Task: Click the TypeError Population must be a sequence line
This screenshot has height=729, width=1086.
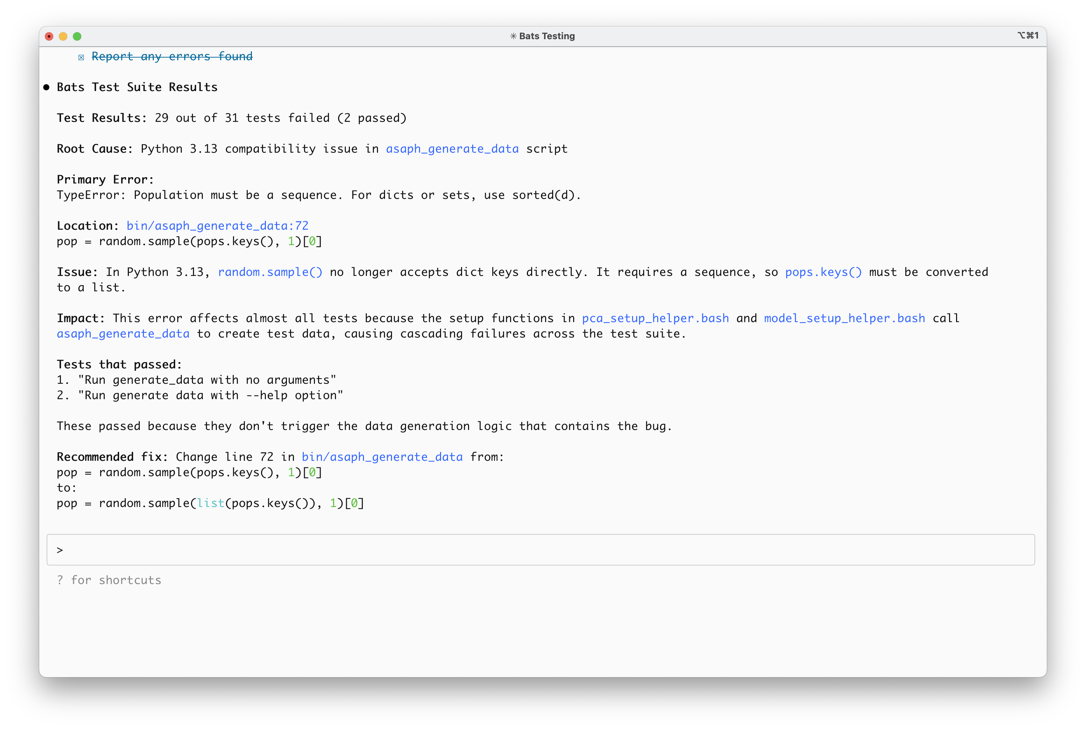Action: (x=319, y=195)
